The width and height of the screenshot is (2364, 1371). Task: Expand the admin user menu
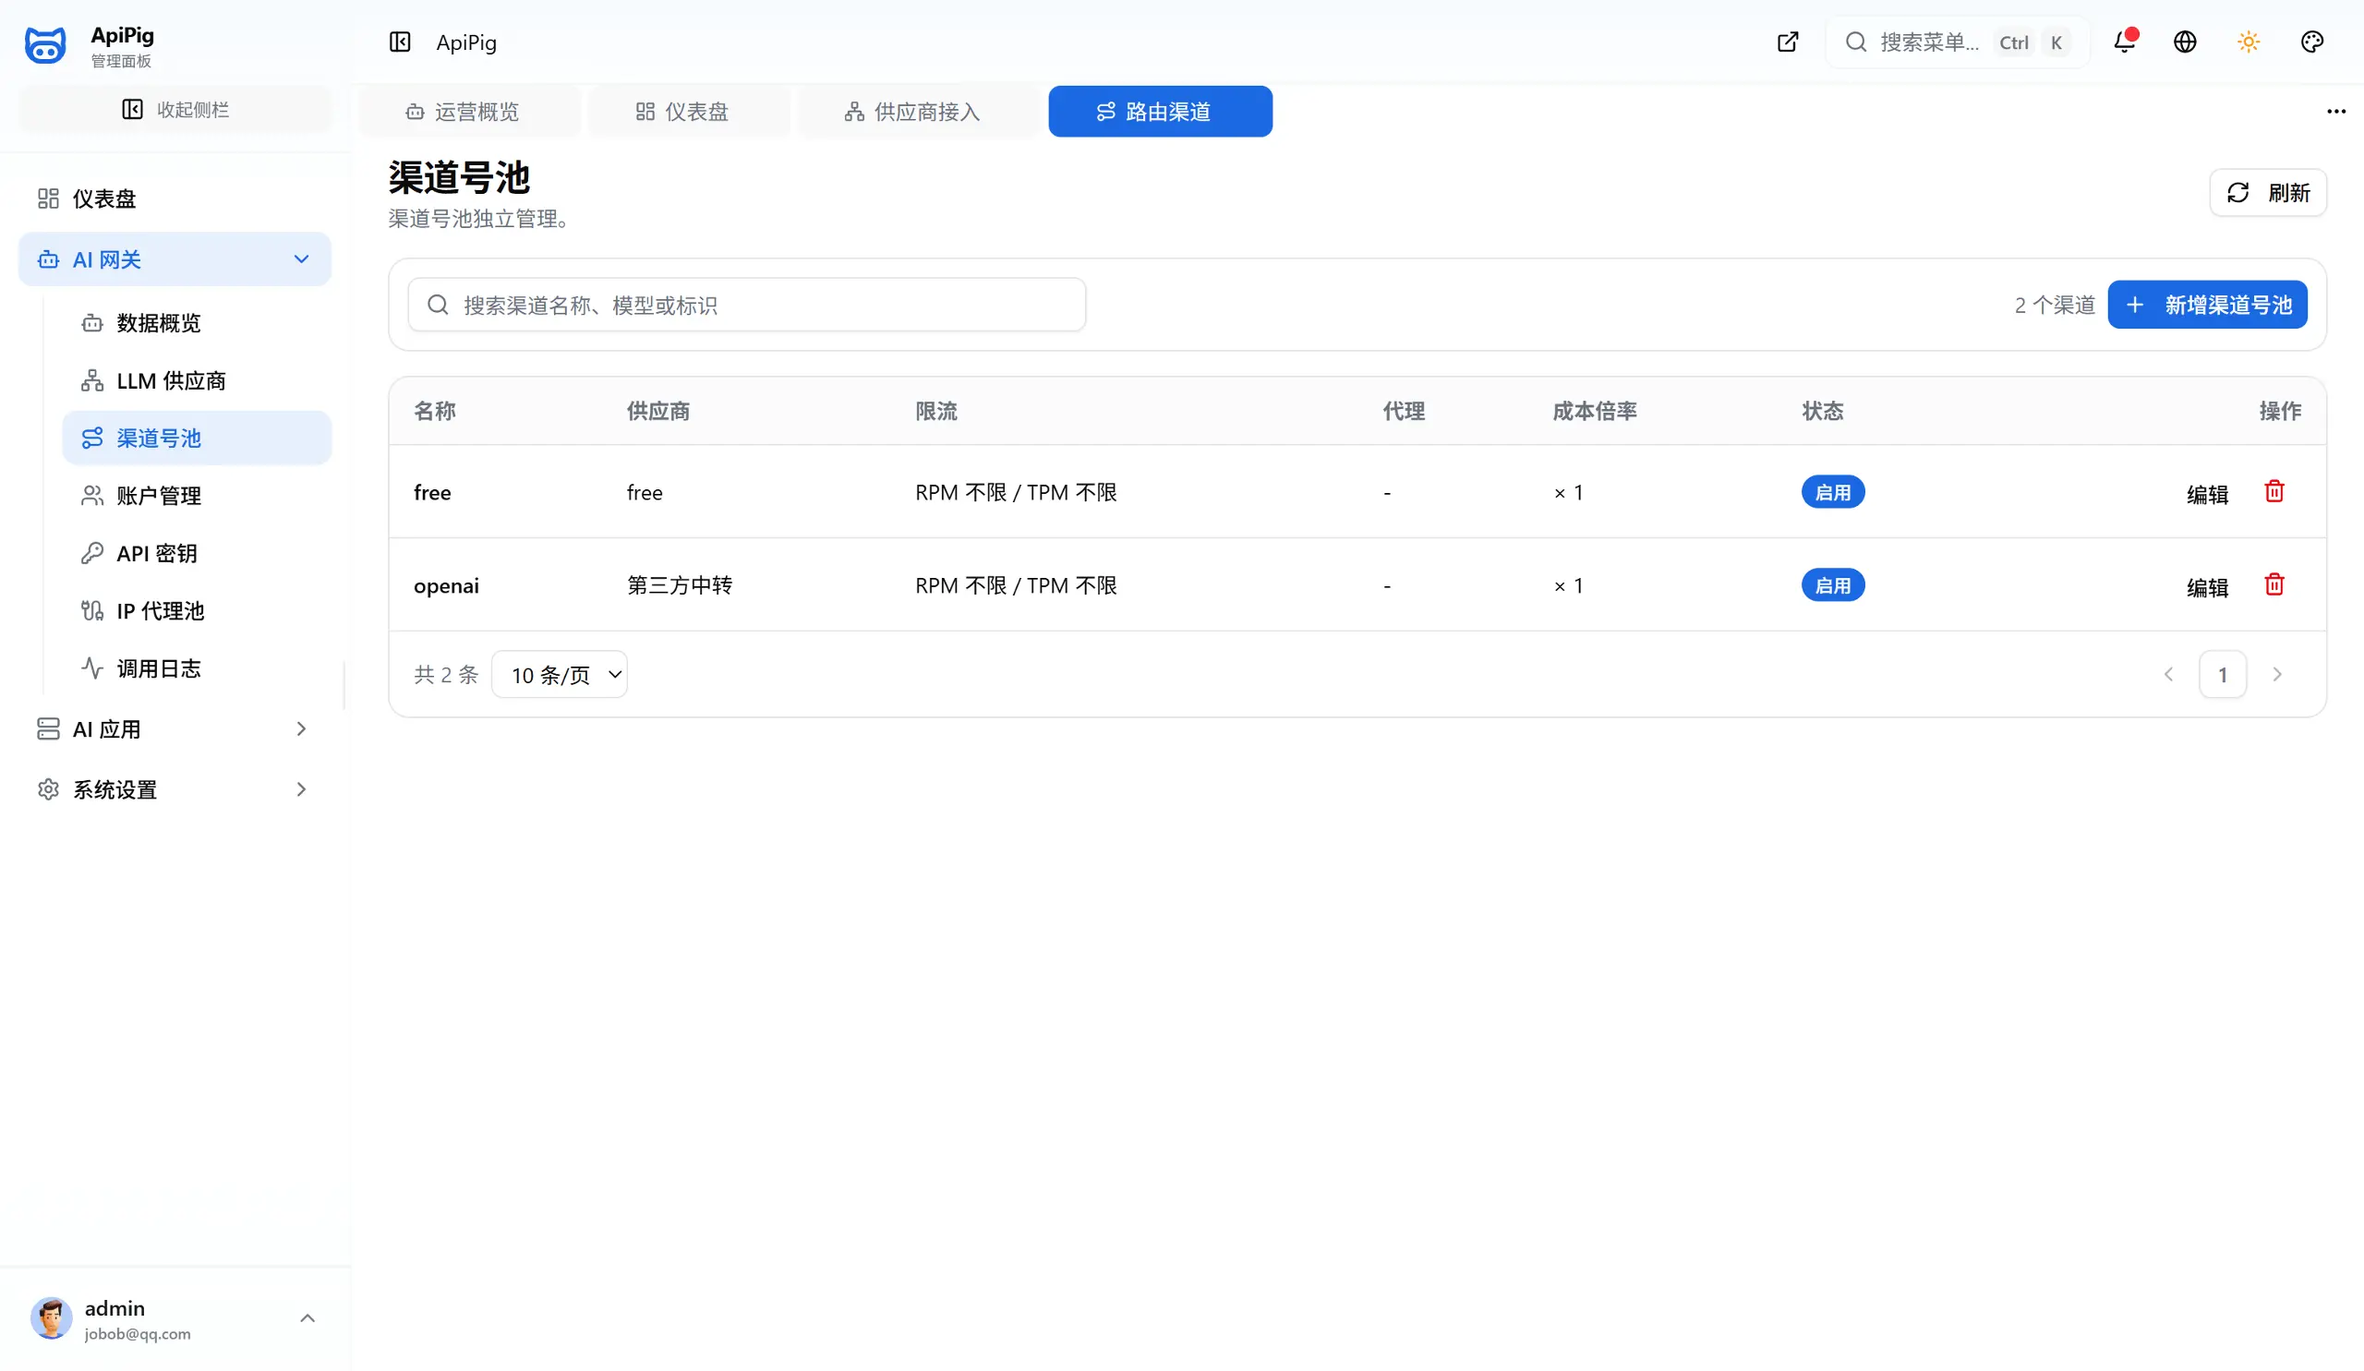(x=175, y=1318)
